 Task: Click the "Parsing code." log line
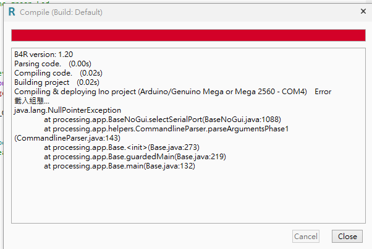tap(38, 64)
